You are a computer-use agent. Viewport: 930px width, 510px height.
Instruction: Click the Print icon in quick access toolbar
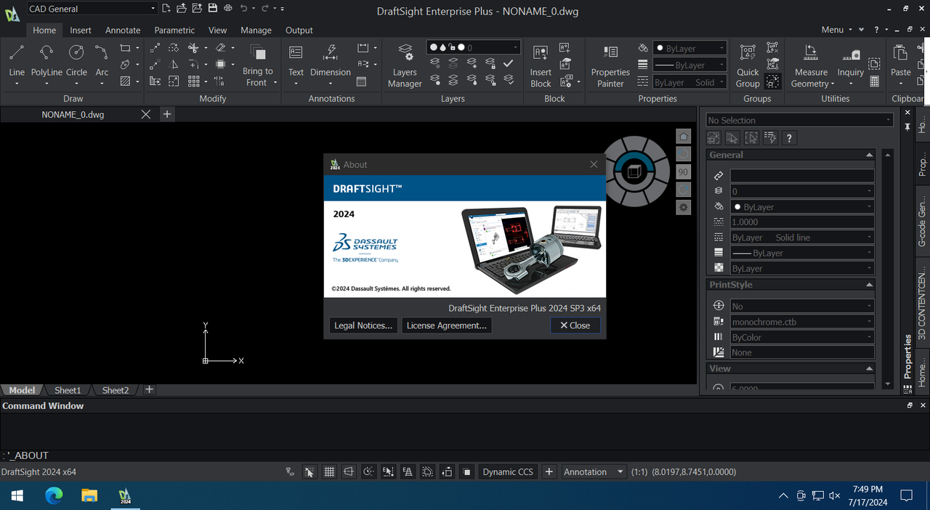pos(228,9)
